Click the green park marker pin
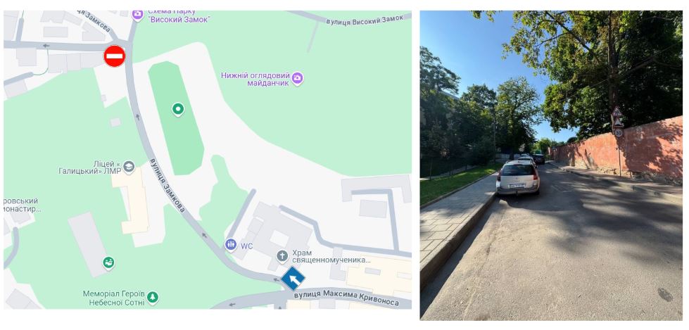689x330 pixels. [x=177, y=109]
